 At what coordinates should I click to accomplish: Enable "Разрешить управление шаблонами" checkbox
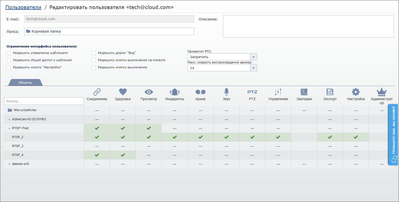coord(9,53)
